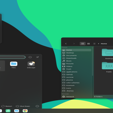Open Chrome from the taskbar
This screenshot has width=113, height=113.
[25, 111]
